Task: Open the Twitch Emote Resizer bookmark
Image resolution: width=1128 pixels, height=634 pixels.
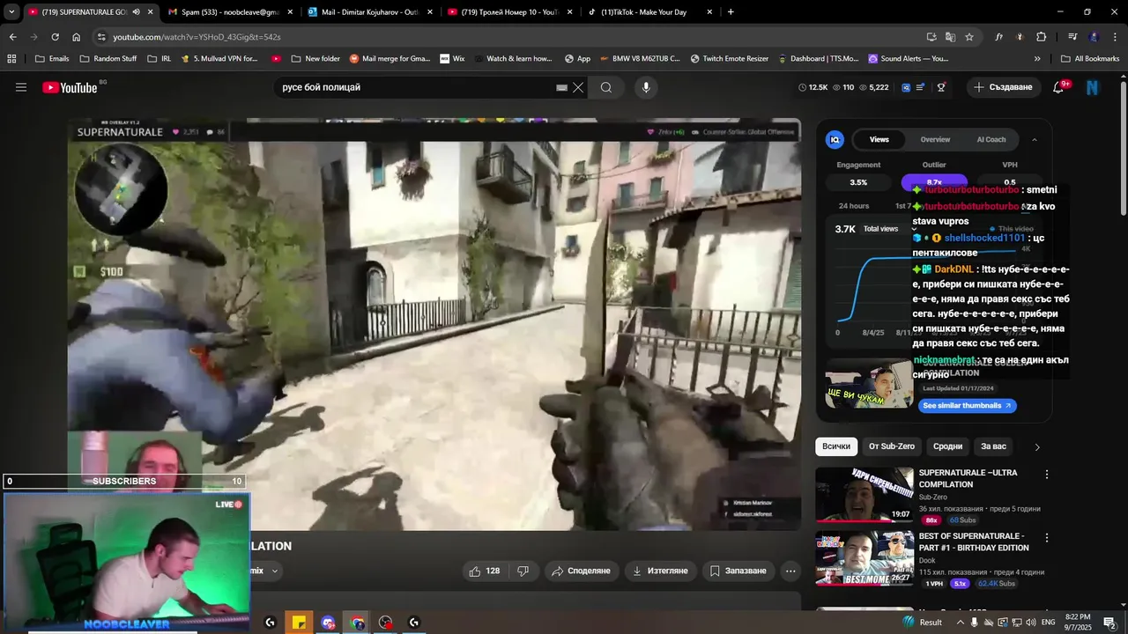Action: (729, 58)
